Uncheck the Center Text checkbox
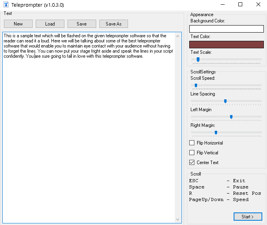The image size is (267, 225). coord(192,163)
